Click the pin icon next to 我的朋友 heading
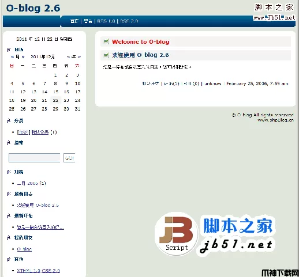The height and width of the screenshot is (277, 299). (x=9, y=238)
